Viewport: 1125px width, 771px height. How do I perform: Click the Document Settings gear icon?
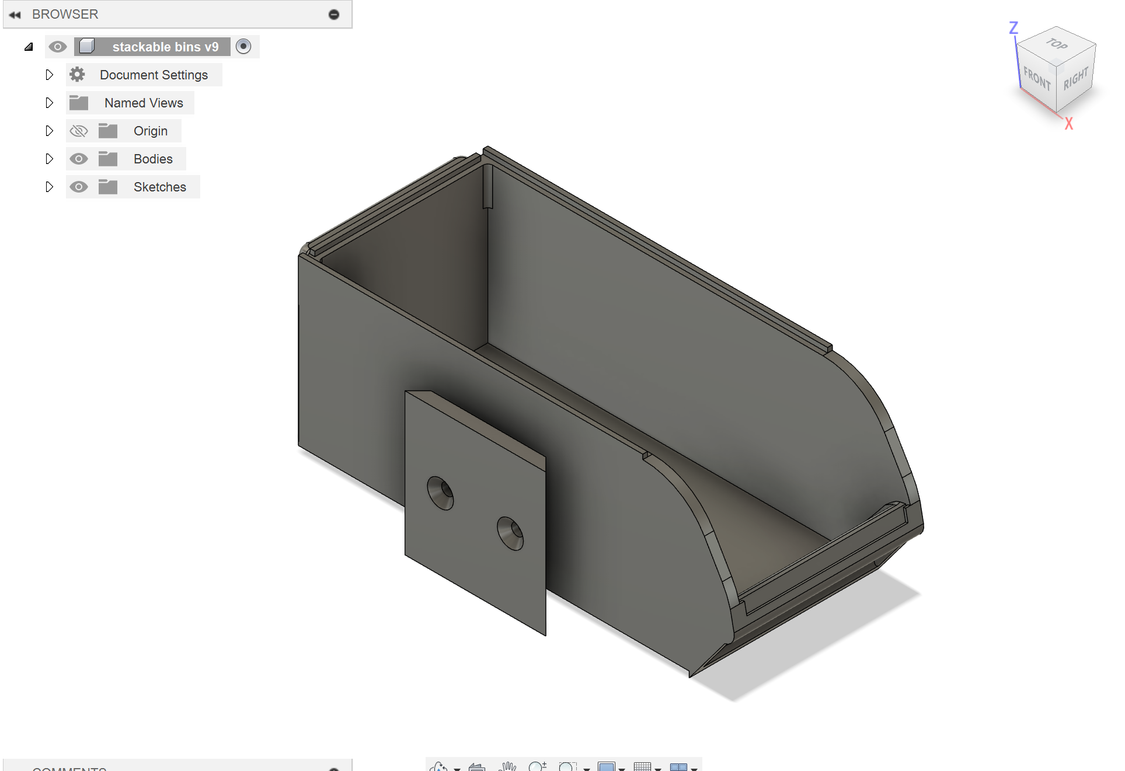click(77, 75)
